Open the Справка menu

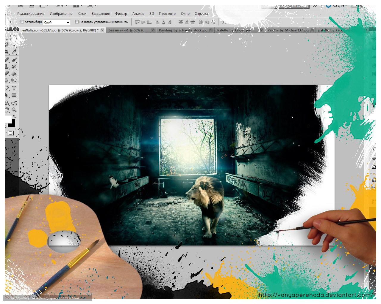201,14
